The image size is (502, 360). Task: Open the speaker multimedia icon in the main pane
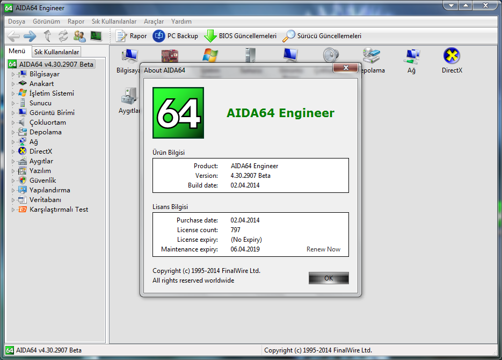(331, 55)
